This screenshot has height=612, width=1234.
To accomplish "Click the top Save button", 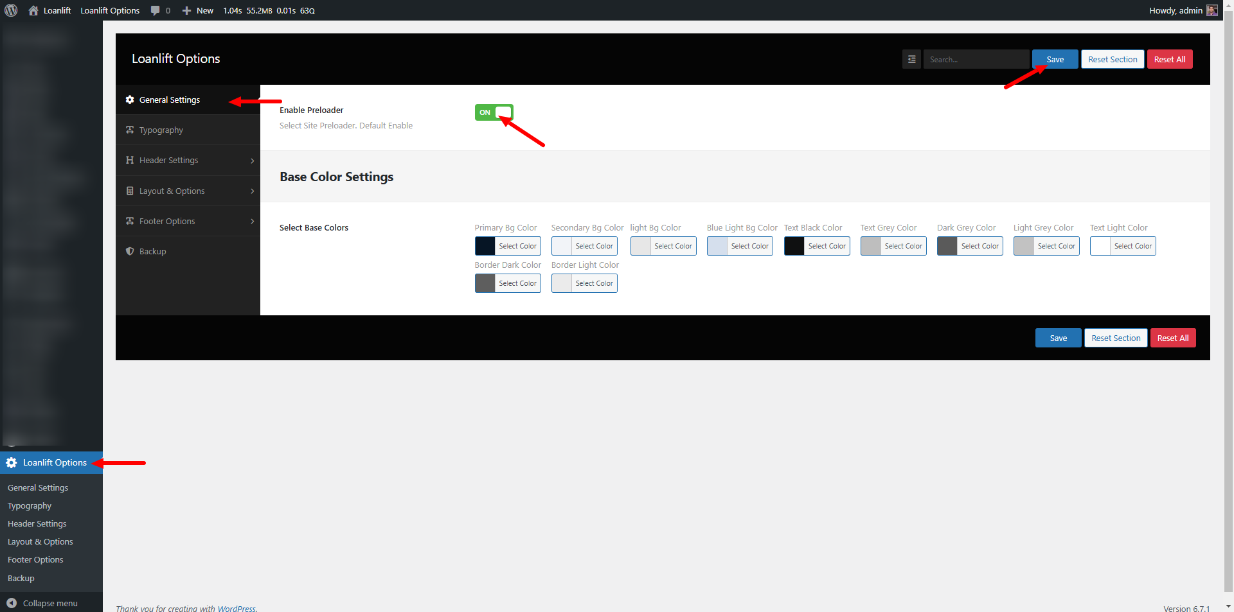I will (1055, 59).
